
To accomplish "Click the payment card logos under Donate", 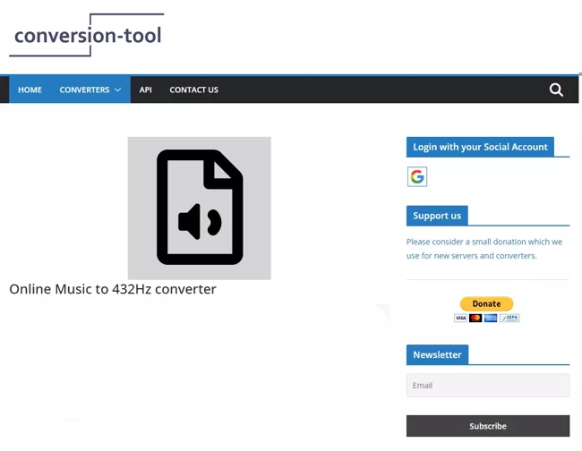I will point(486,318).
